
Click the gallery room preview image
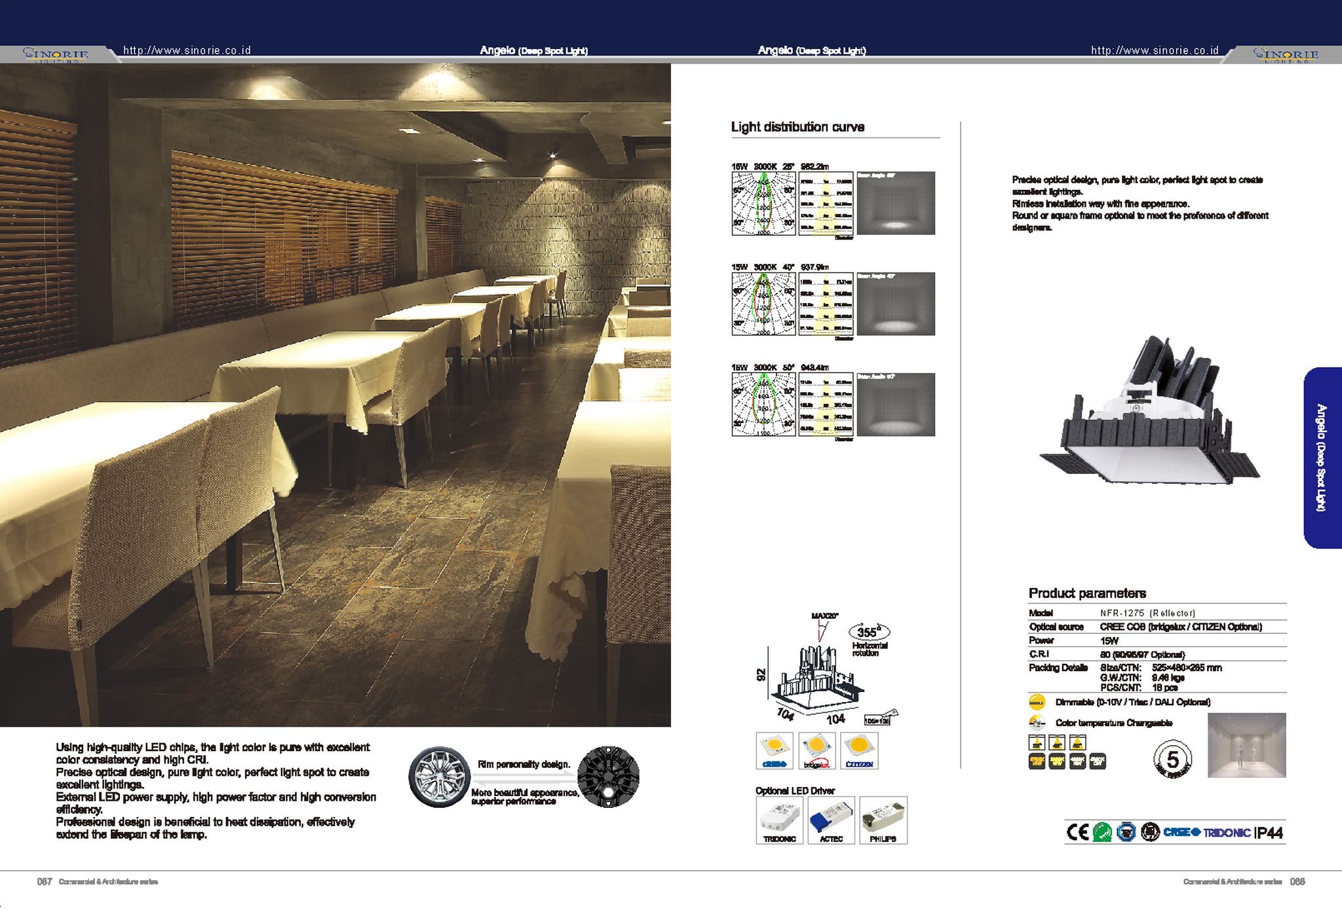click(1246, 745)
